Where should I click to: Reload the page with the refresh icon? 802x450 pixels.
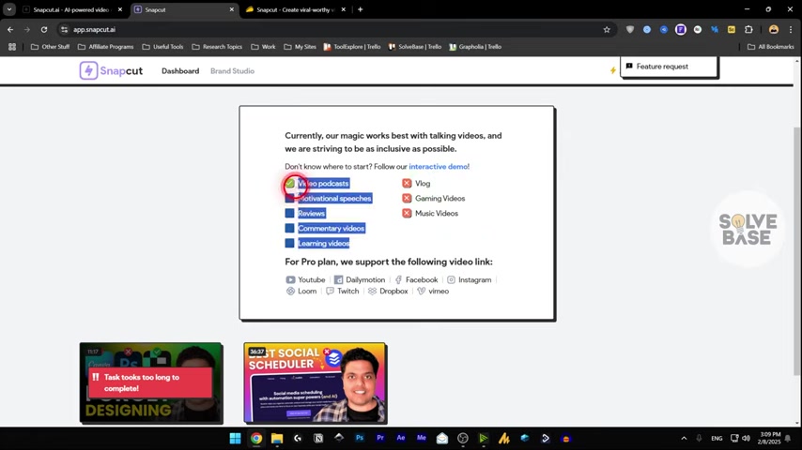click(x=44, y=30)
